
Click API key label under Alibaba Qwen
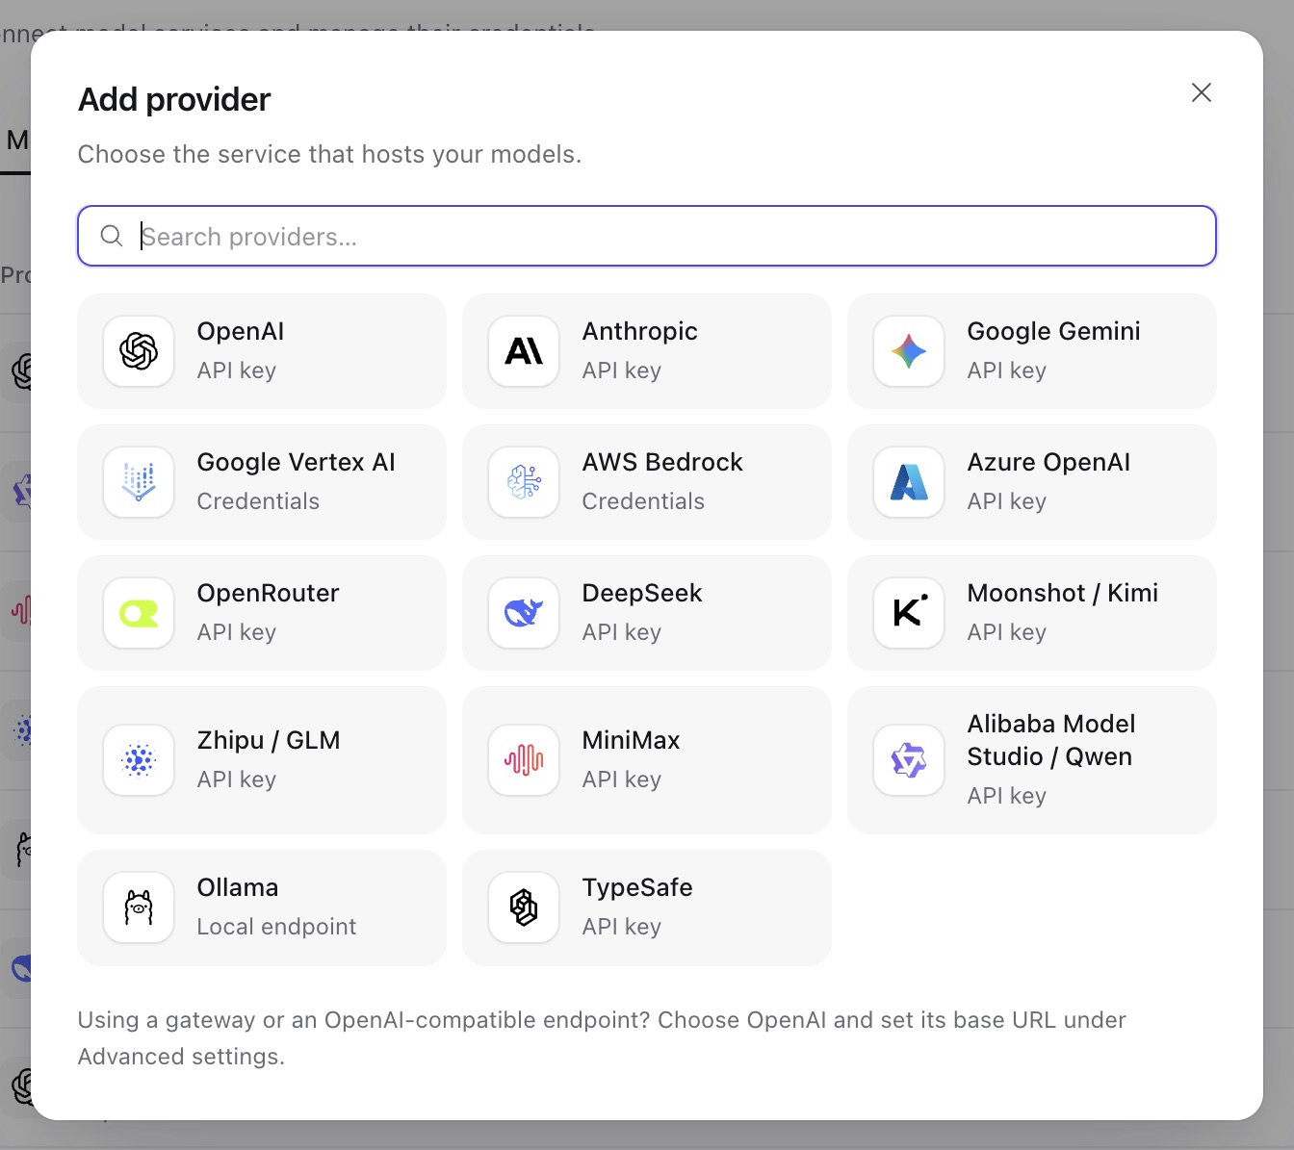click(1007, 796)
